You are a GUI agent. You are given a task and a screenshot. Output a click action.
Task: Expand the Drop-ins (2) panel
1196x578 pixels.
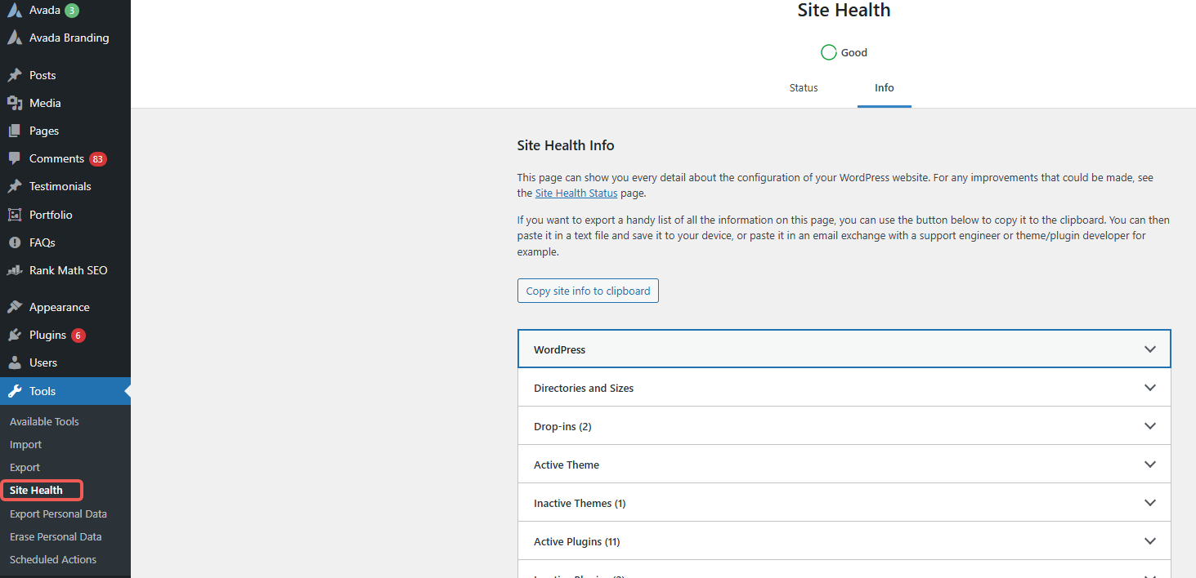tap(844, 426)
